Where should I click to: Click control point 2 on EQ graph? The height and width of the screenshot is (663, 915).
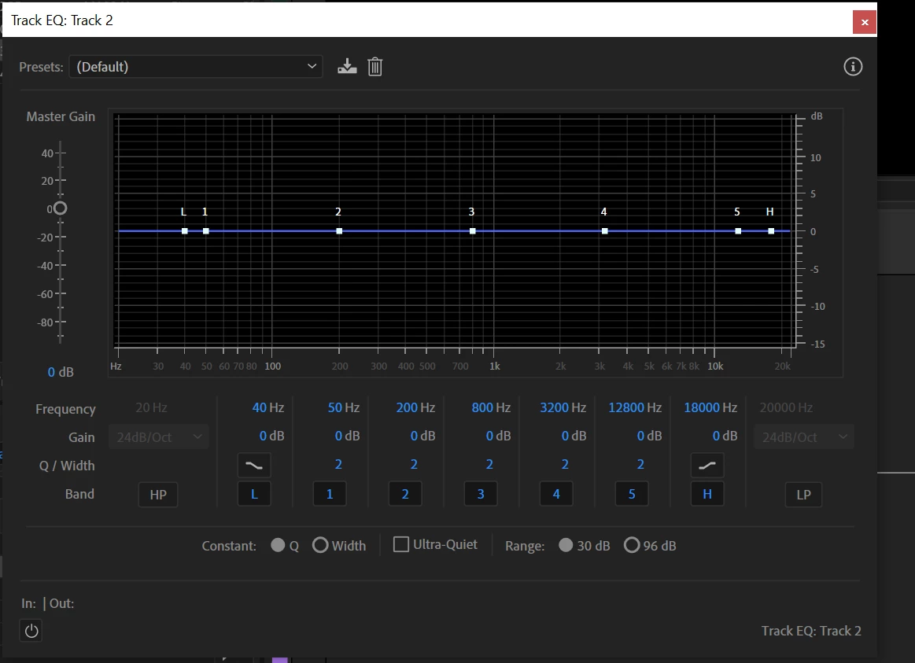pos(339,231)
